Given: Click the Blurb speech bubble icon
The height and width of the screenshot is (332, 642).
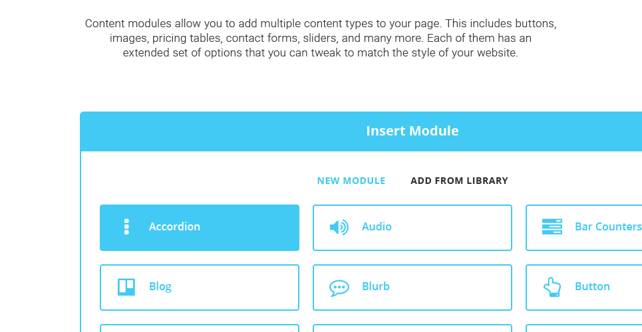Looking at the screenshot, I should [339, 288].
